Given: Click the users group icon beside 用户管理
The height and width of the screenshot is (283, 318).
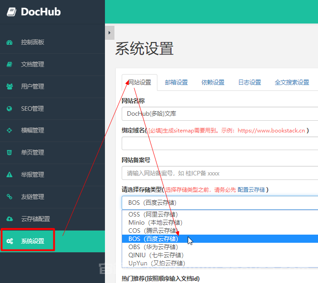Looking at the screenshot, I should [x=9, y=86].
